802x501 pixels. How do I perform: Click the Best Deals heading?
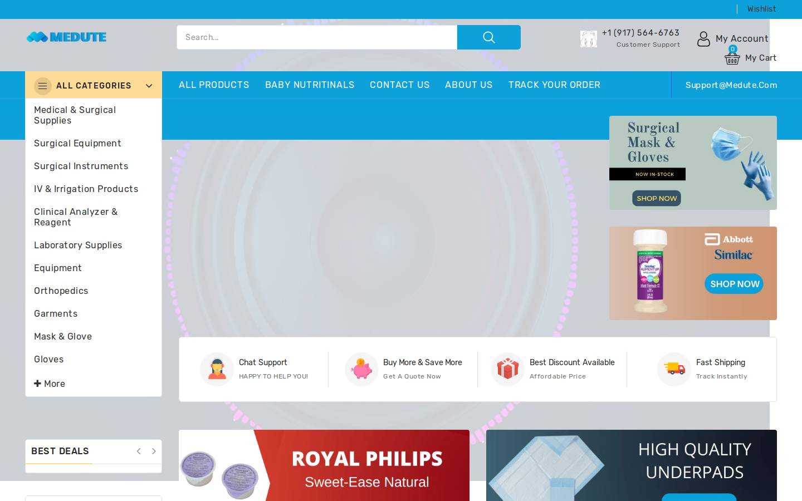click(60, 451)
